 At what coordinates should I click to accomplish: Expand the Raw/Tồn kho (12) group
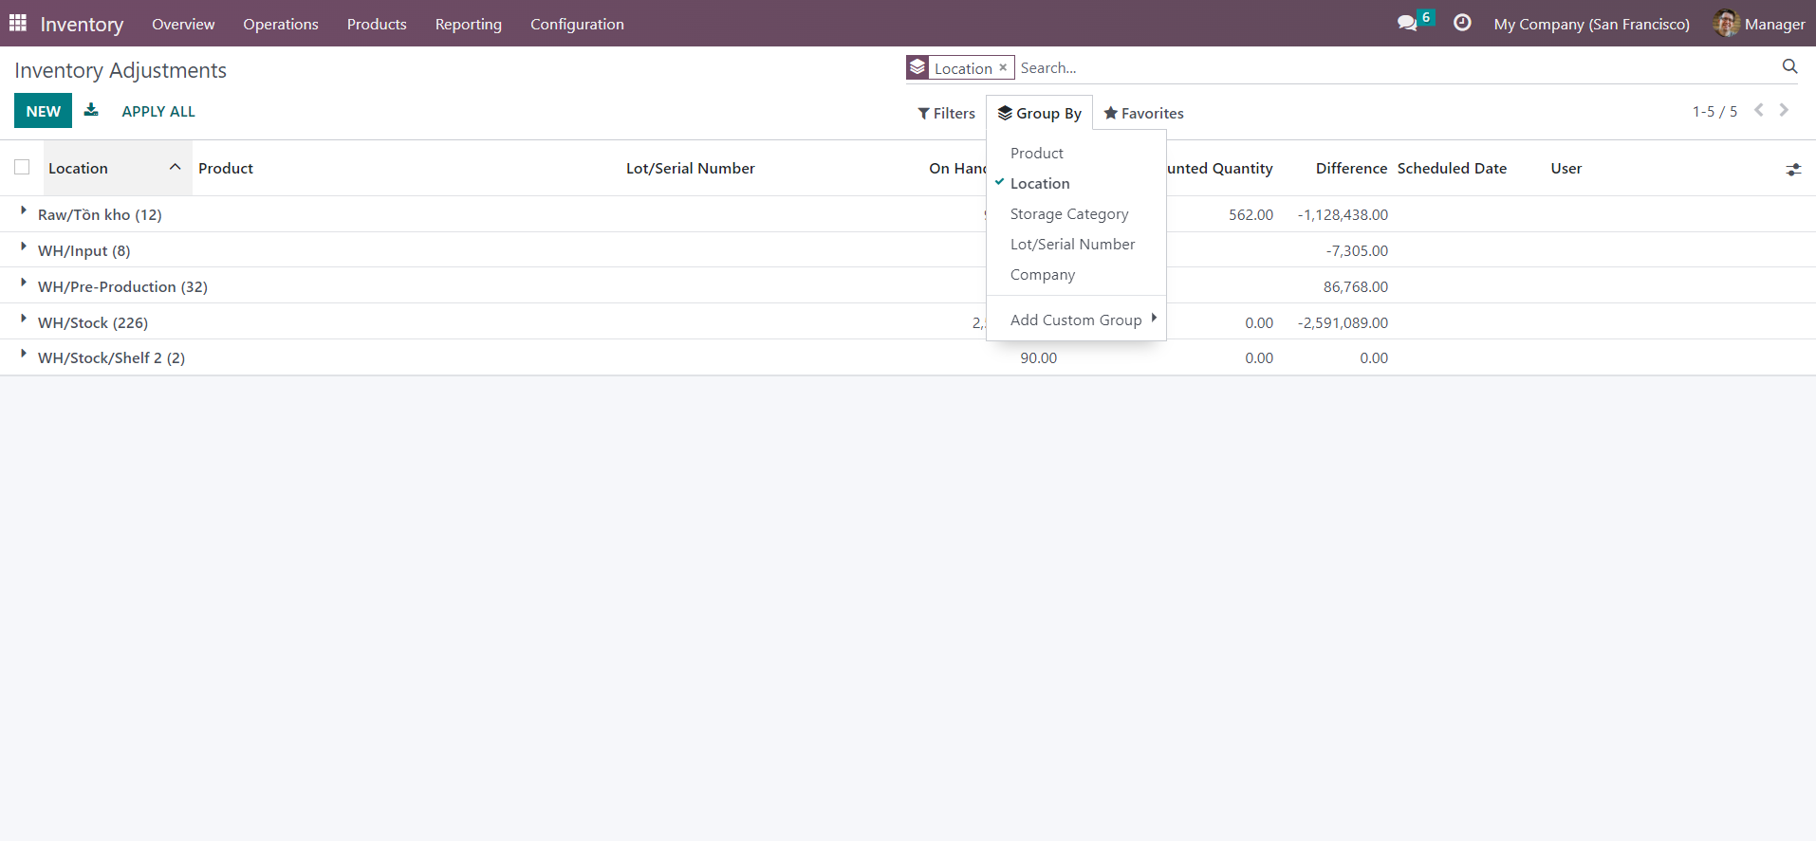click(x=99, y=214)
